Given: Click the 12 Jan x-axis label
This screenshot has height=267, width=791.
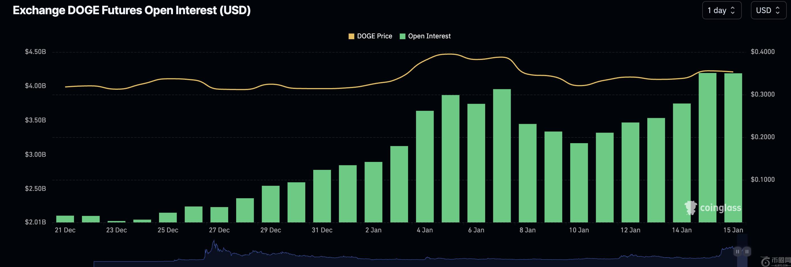Looking at the screenshot, I should pos(631,230).
